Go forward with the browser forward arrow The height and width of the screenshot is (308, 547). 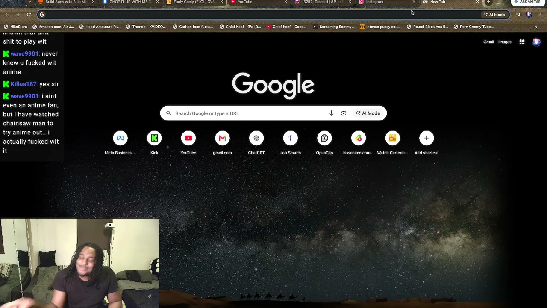[18, 15]
